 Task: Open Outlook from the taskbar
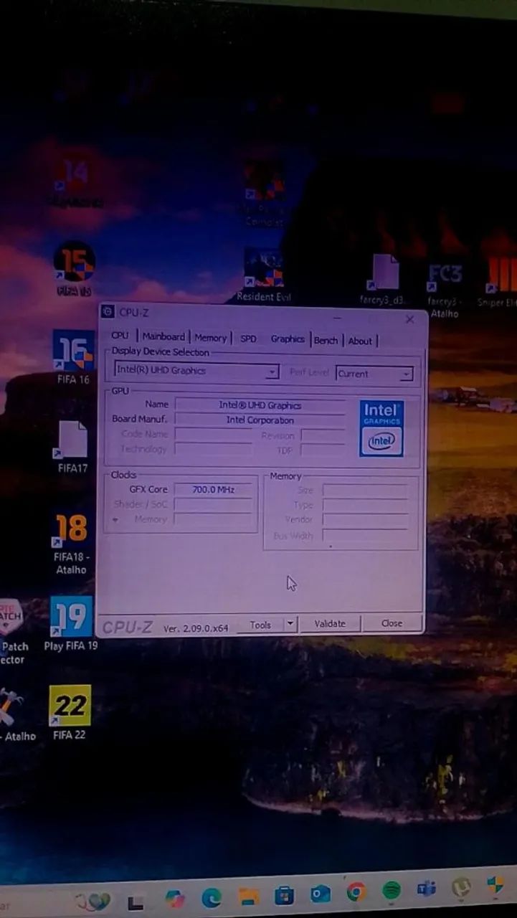pos(320,894)
